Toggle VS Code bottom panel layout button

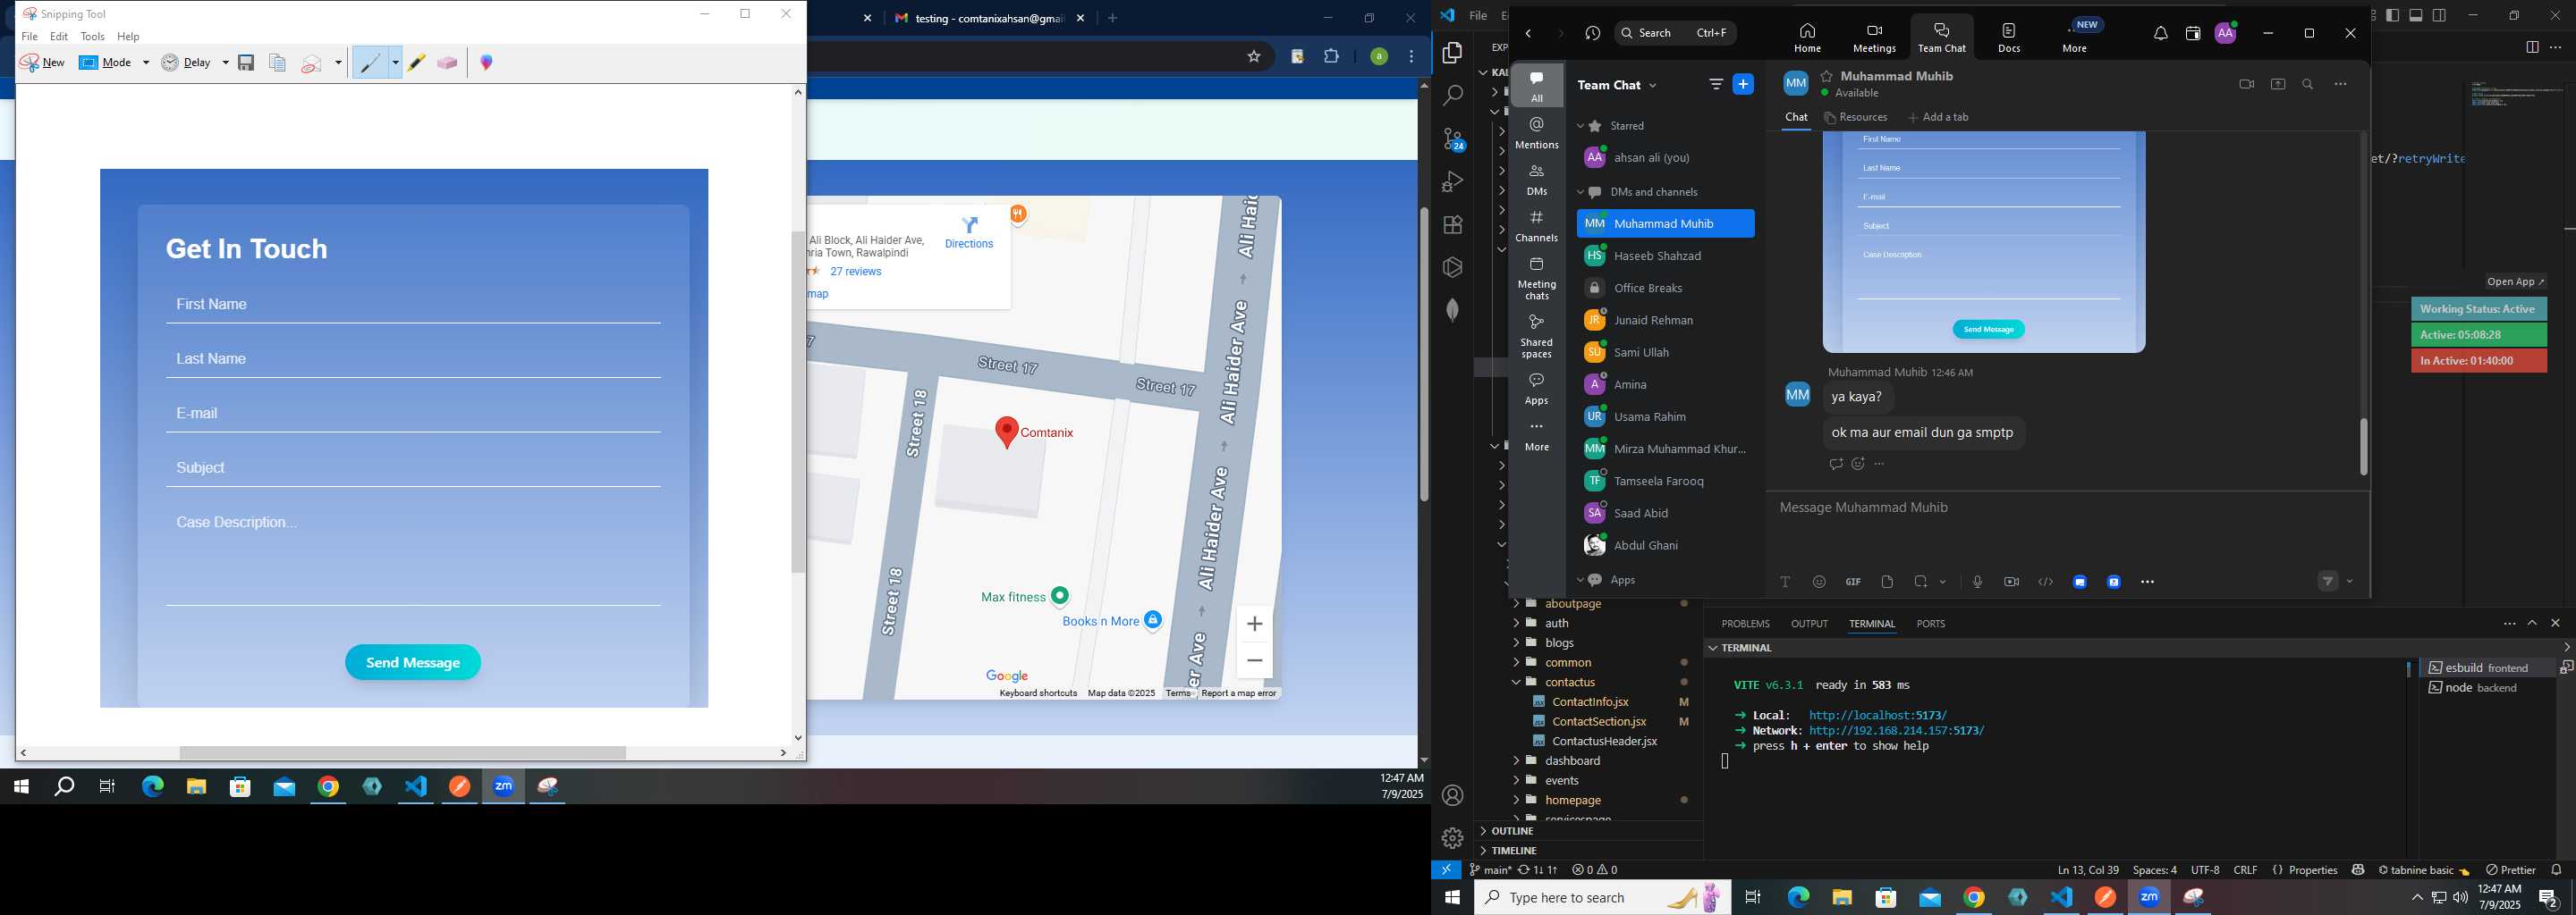pyautogui.click(x=2416, y=15)
